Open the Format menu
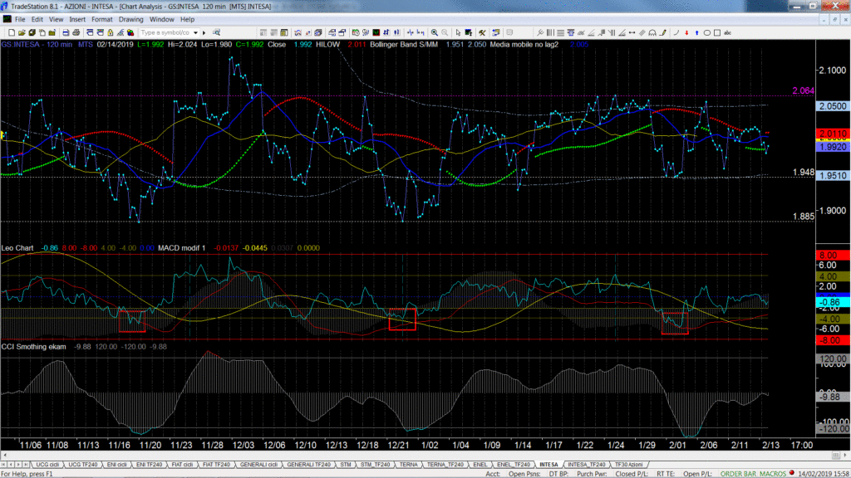851x478 pixels. 102,20
